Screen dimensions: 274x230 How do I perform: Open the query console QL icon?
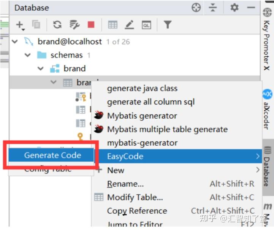[146, 25]
